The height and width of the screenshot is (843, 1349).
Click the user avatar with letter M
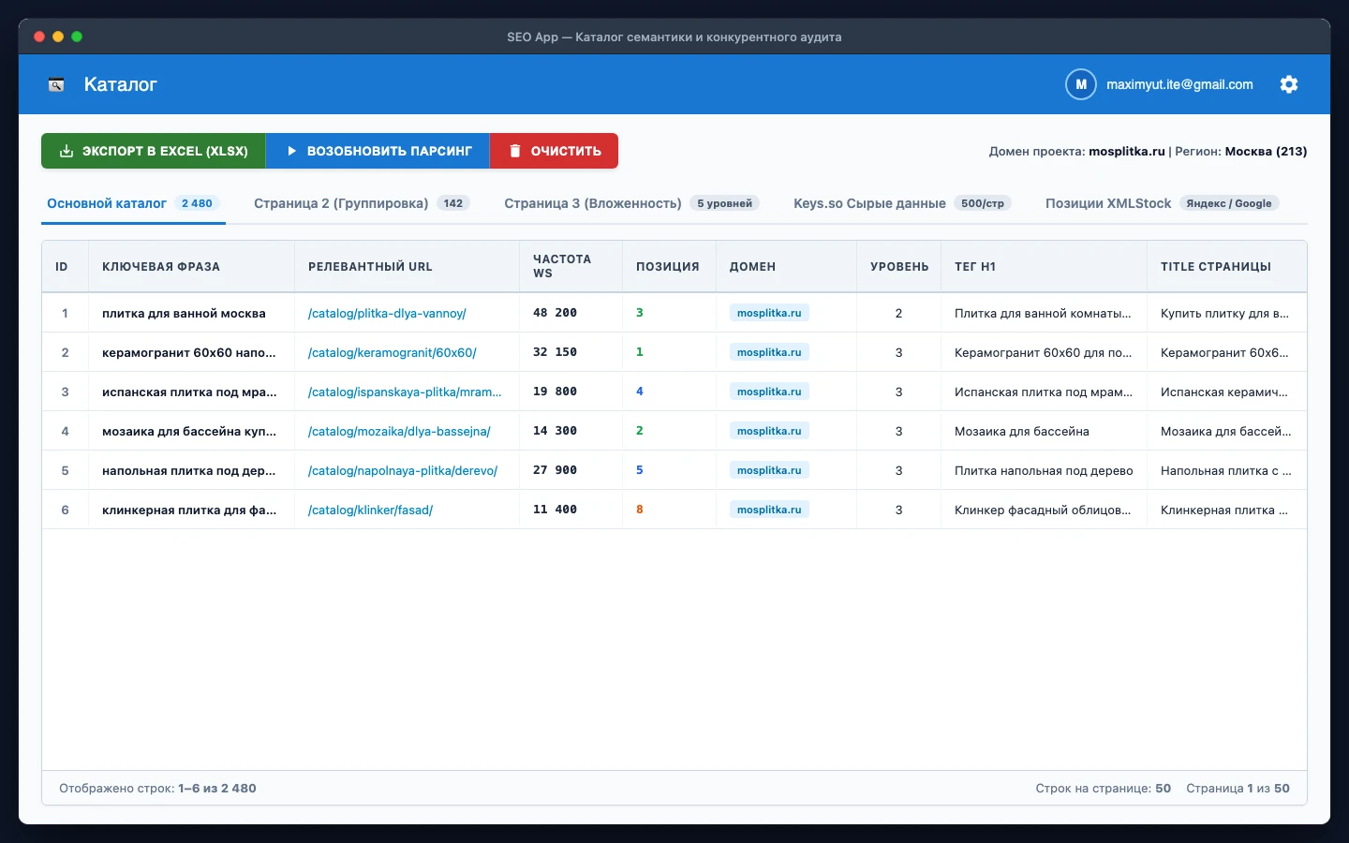point(1081,84)
